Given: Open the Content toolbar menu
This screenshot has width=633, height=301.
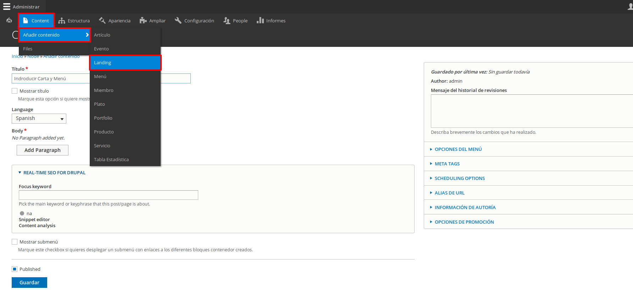Looking at the screenshot, I should 36,21.
